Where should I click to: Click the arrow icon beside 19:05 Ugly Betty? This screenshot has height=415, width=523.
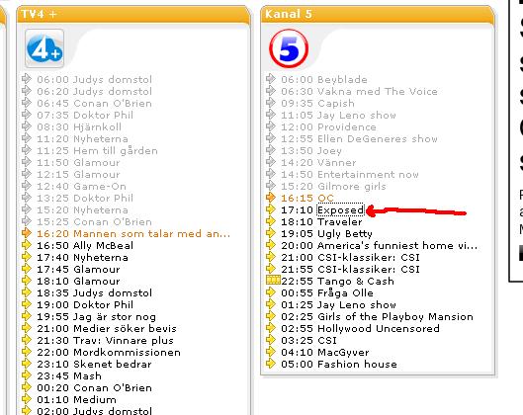(x=271, y=233)
